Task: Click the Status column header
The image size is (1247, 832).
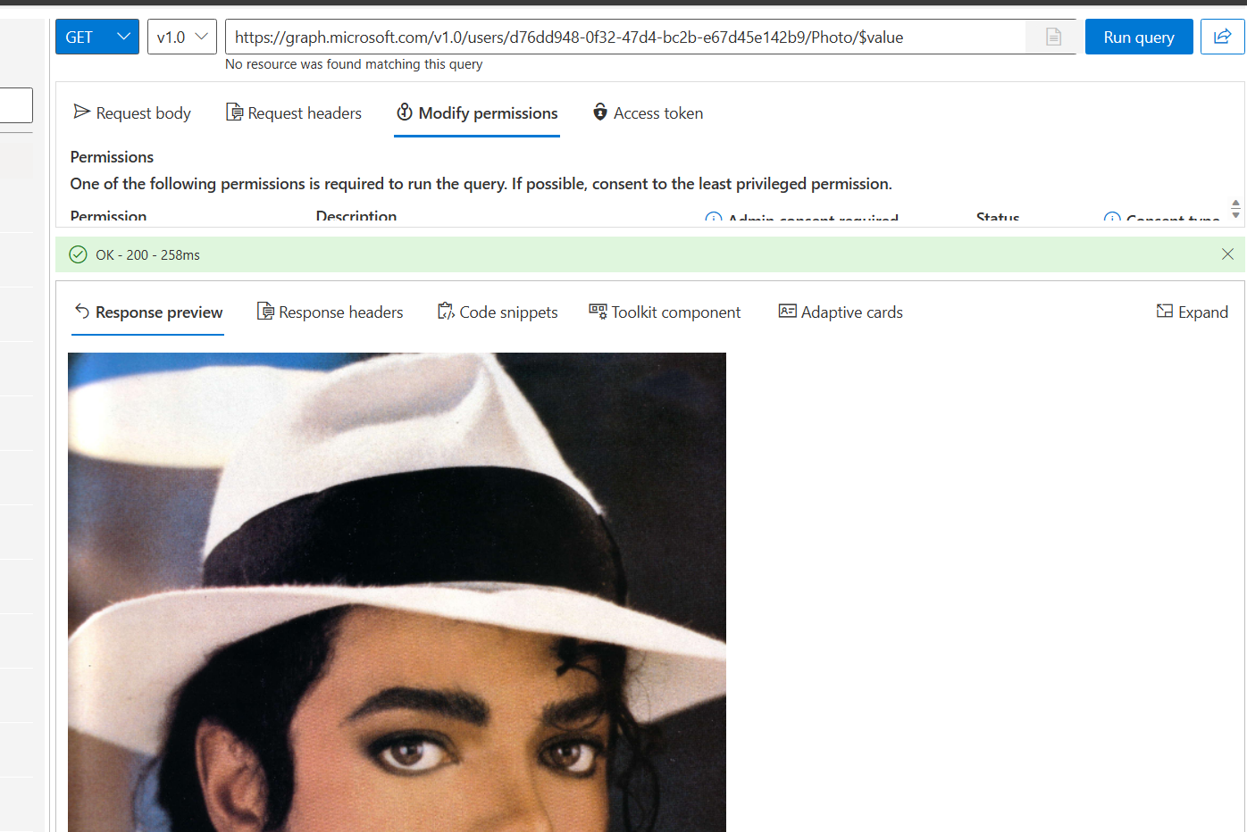Action: (x=998, y=218)
